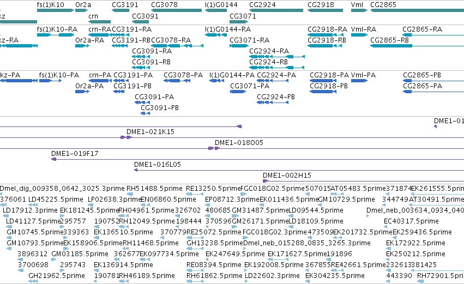Open protein label CG3091-PA
Viewport: 464px width, 284px height.
[154, 97]
